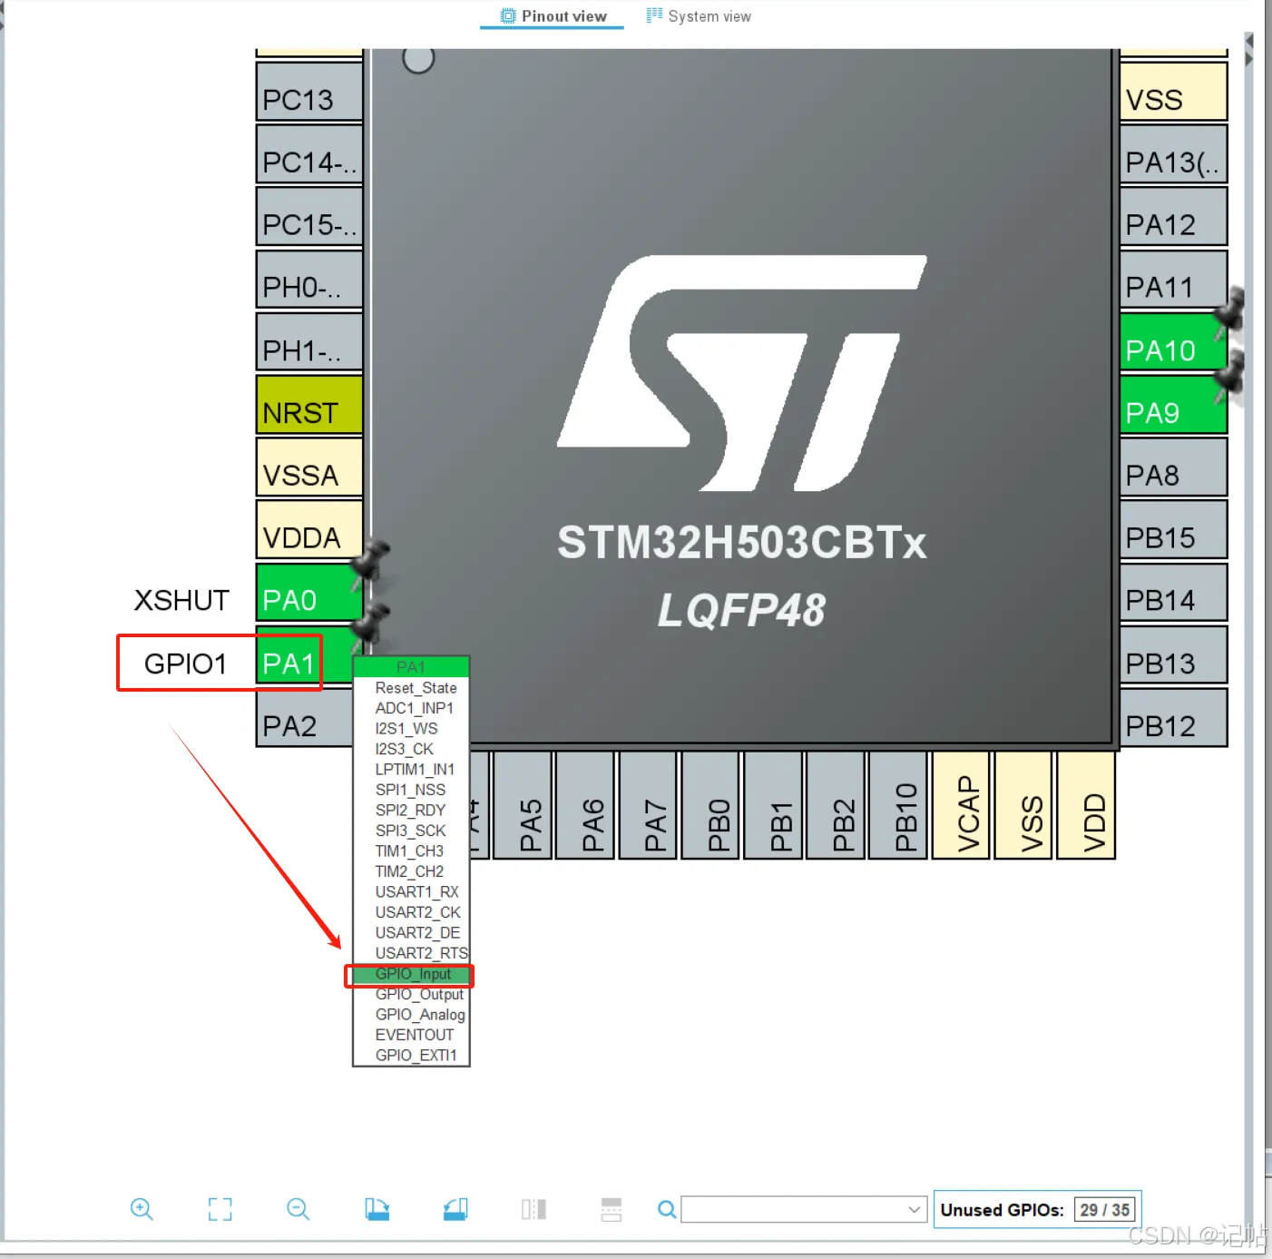1272x1259 pixels.
Task: Select the VCAP pin
Action: 962,805
